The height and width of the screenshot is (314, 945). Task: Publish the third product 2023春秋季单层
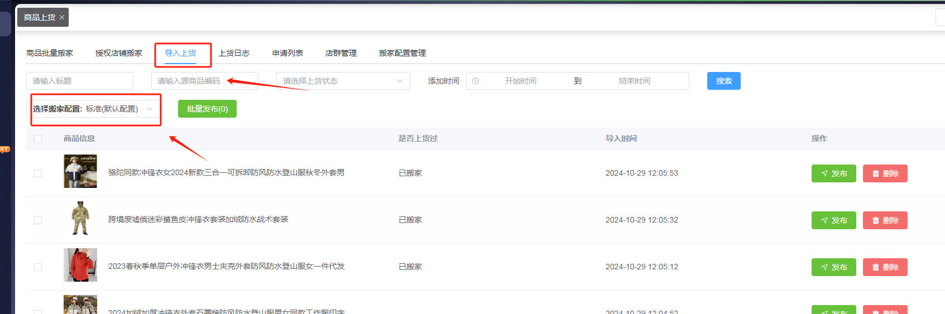click(833, 267)
